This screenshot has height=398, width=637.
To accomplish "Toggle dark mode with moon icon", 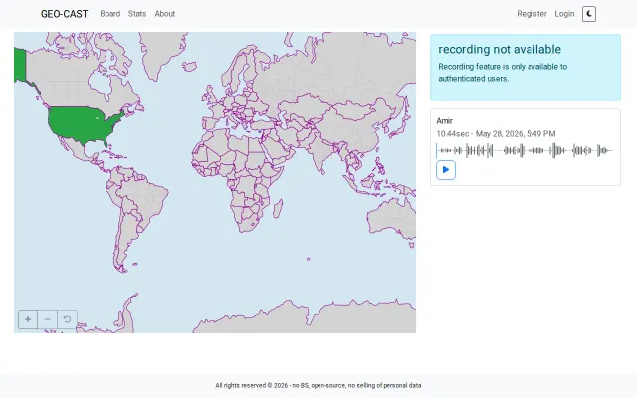I will (x=588, y=14).
